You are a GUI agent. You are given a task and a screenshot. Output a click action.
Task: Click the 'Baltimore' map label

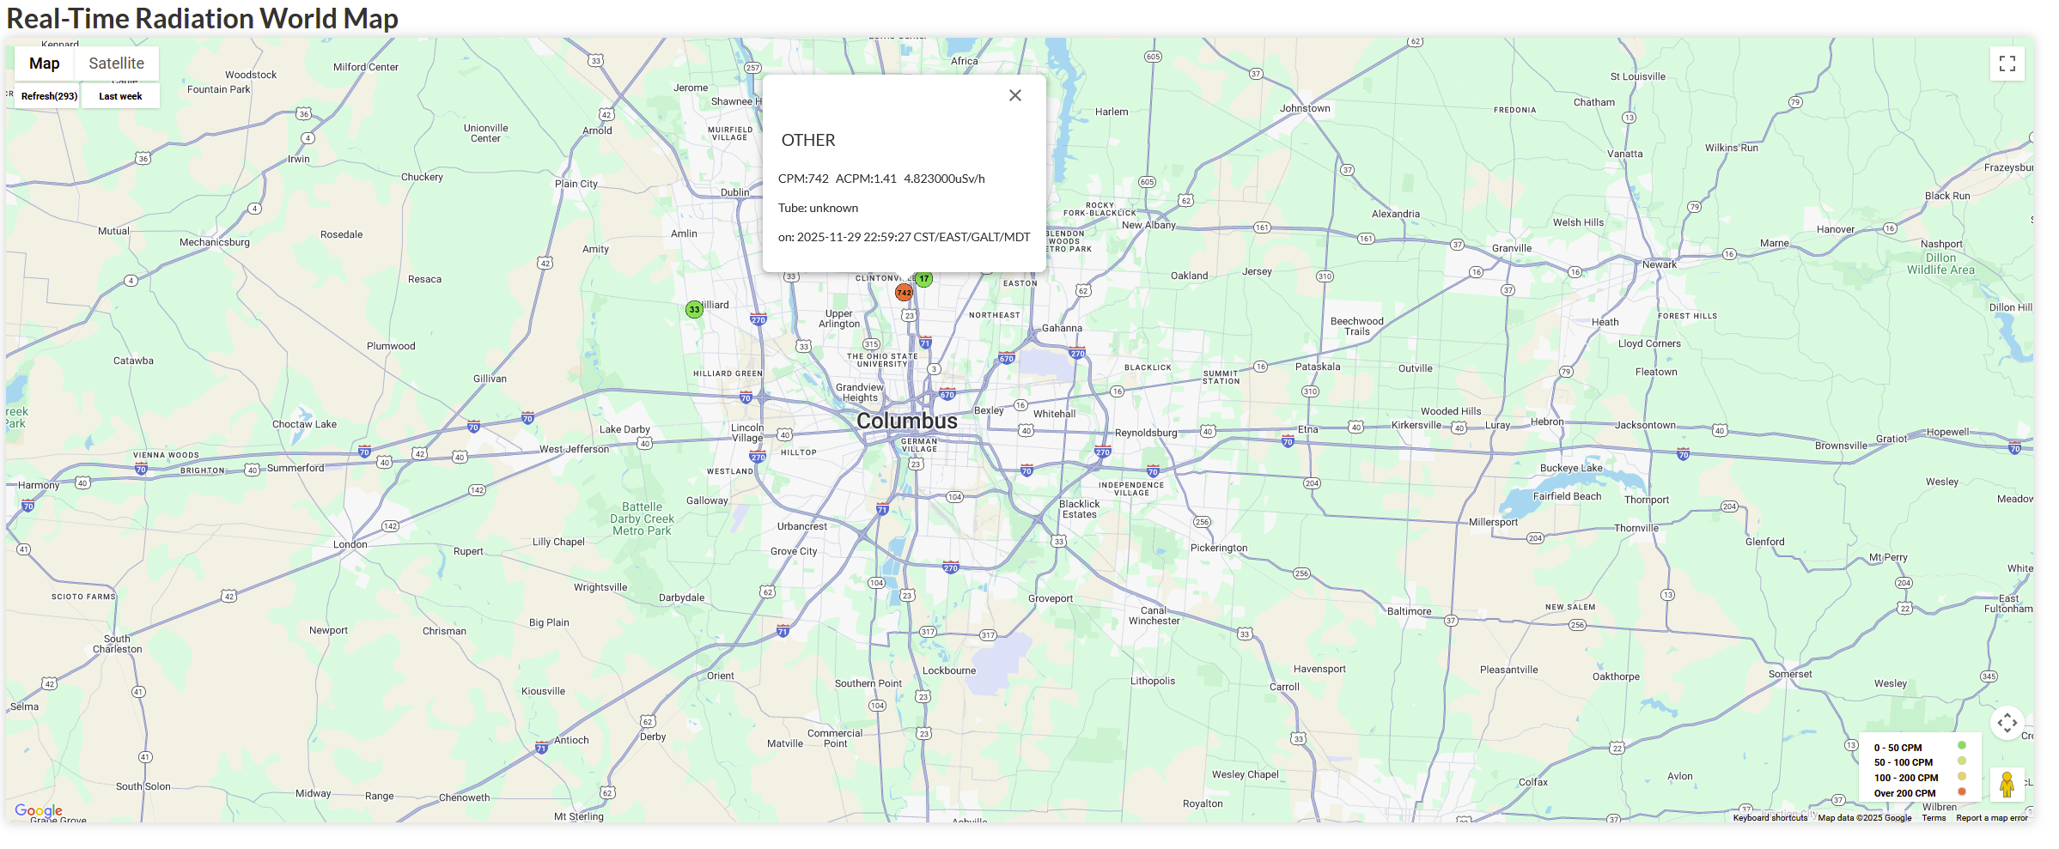click(1410, 611)
